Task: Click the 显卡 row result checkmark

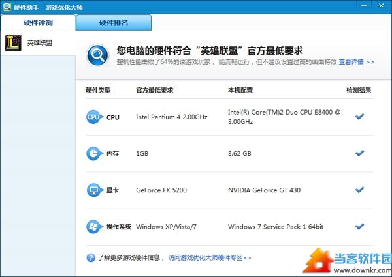Action: coord(359,190)
